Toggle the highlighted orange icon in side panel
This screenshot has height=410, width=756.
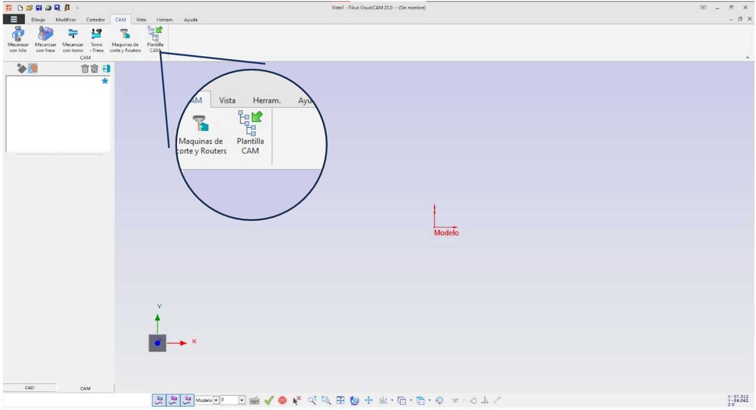pyautogui.click(x=33, y=68)
